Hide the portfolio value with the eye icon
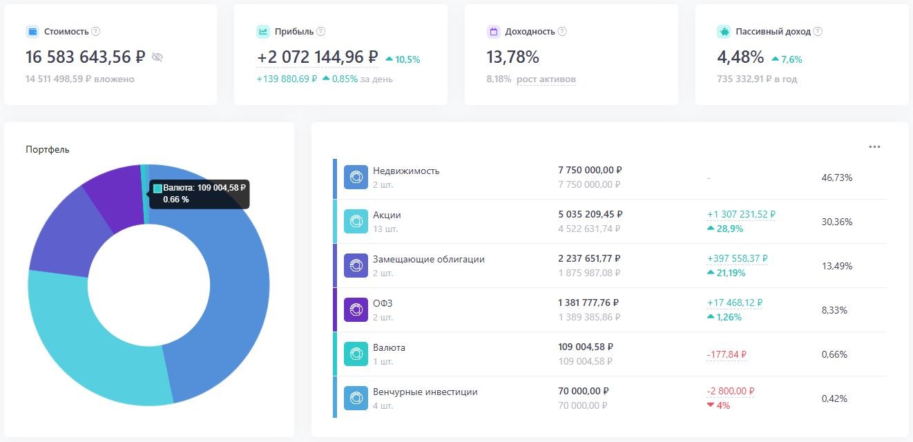Screen dimensions: 913x442 (157, 57)
